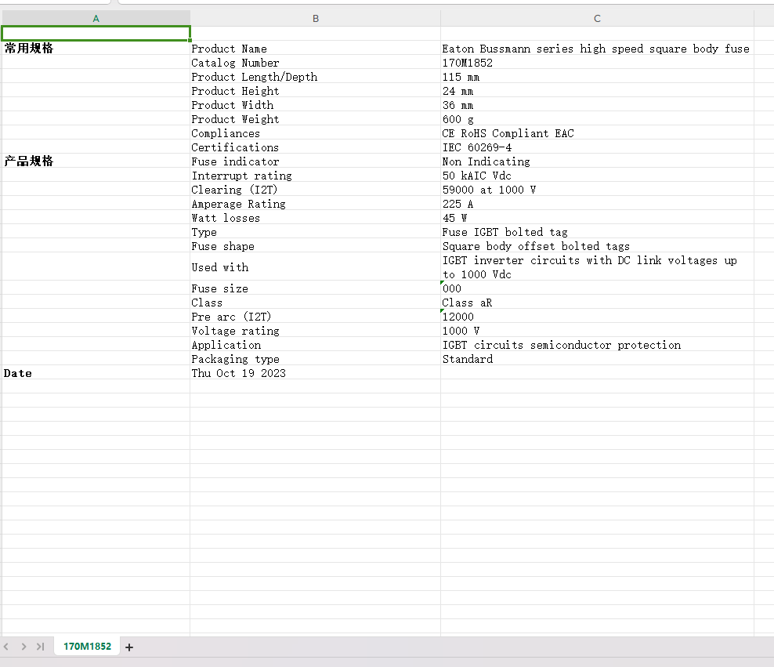Select the IEC 60269-4 cell
This screenshot has height=667, width=774.
click(597, 147)
